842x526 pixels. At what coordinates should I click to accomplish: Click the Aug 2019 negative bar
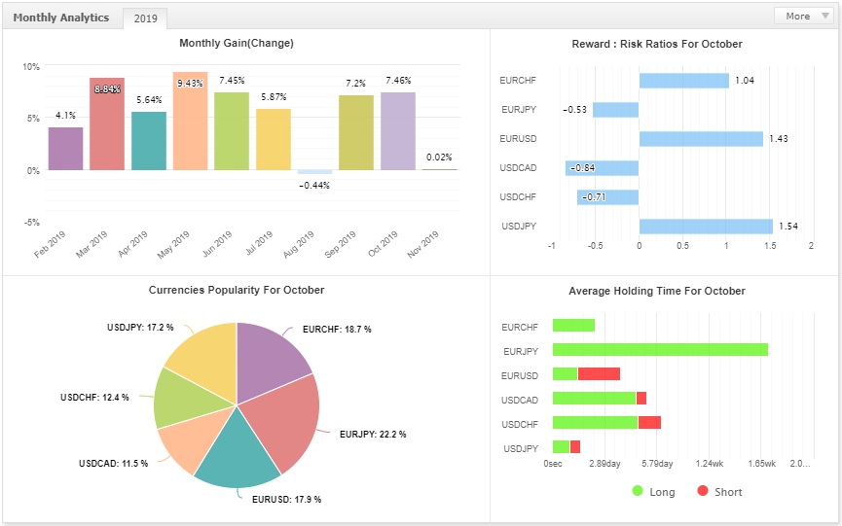314,172
